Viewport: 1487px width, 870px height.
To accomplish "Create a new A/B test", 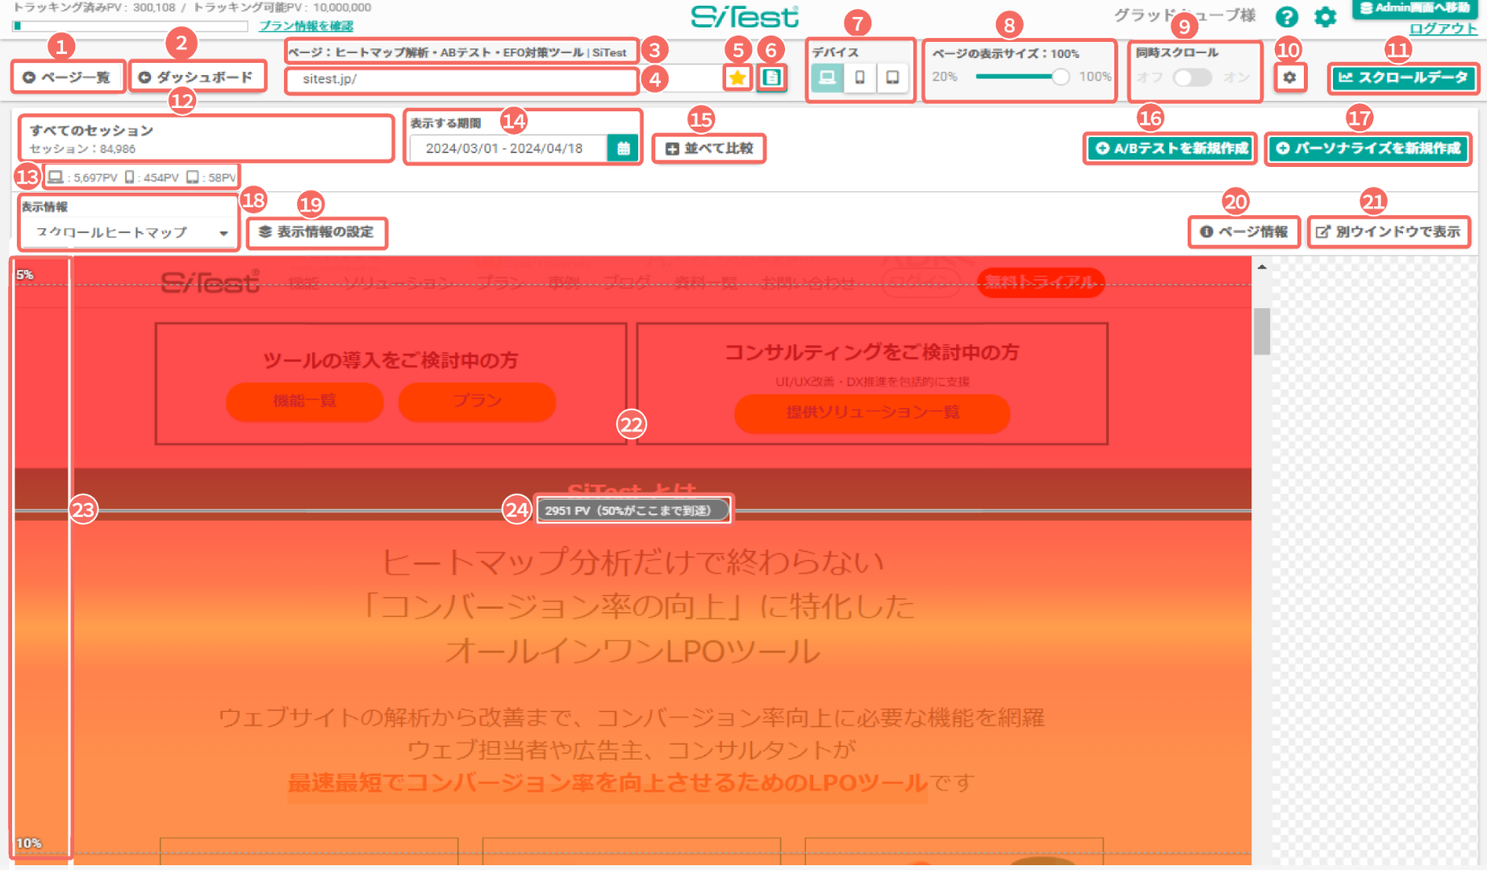I will pyautogui.click(x=1171, y=148).
